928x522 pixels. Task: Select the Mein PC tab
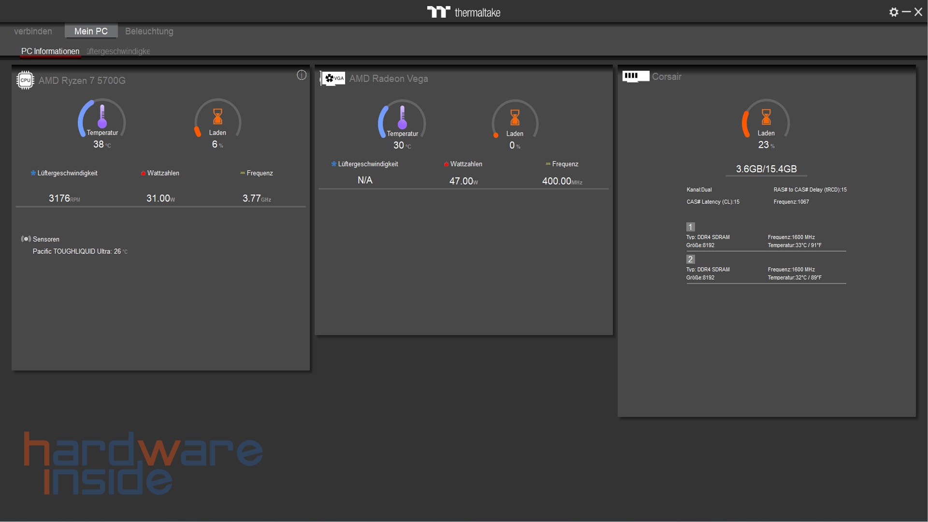pyautogui.click(x=91, y=31)
